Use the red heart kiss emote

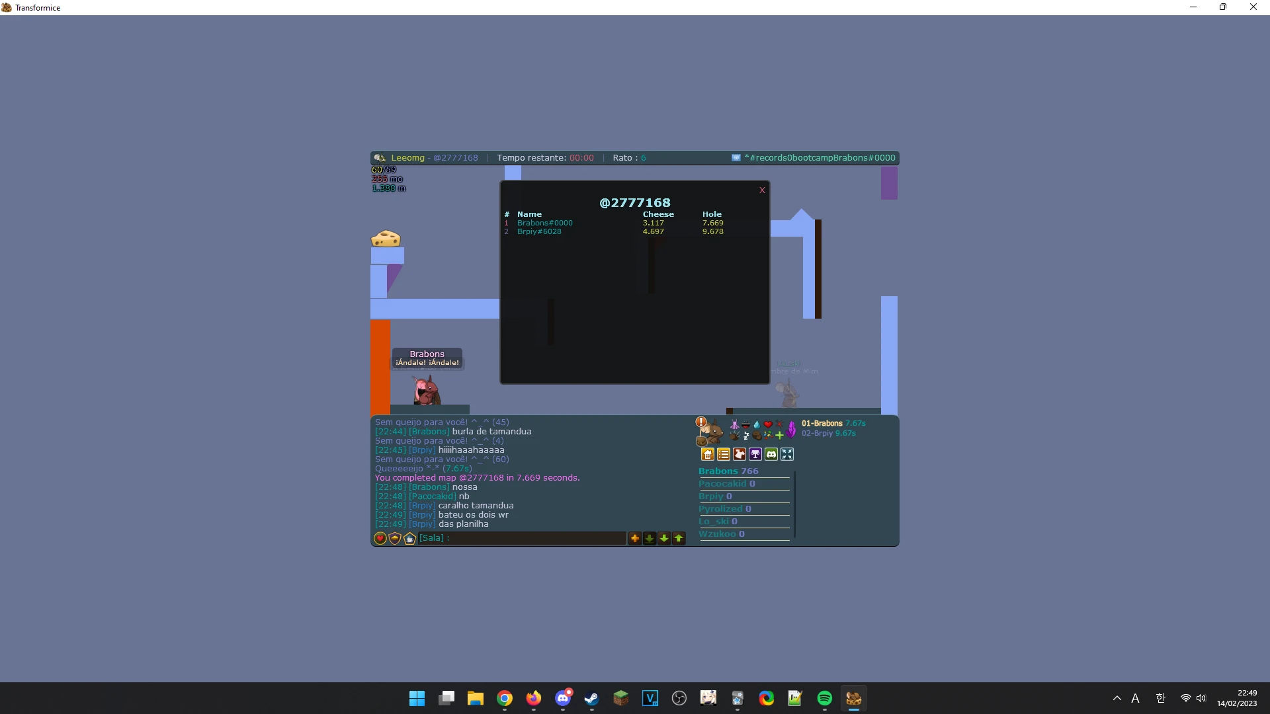tap(768, 424)
